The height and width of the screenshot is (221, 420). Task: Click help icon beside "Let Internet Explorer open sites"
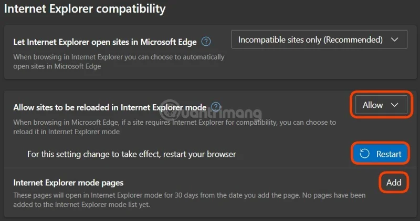click(206, 41)
